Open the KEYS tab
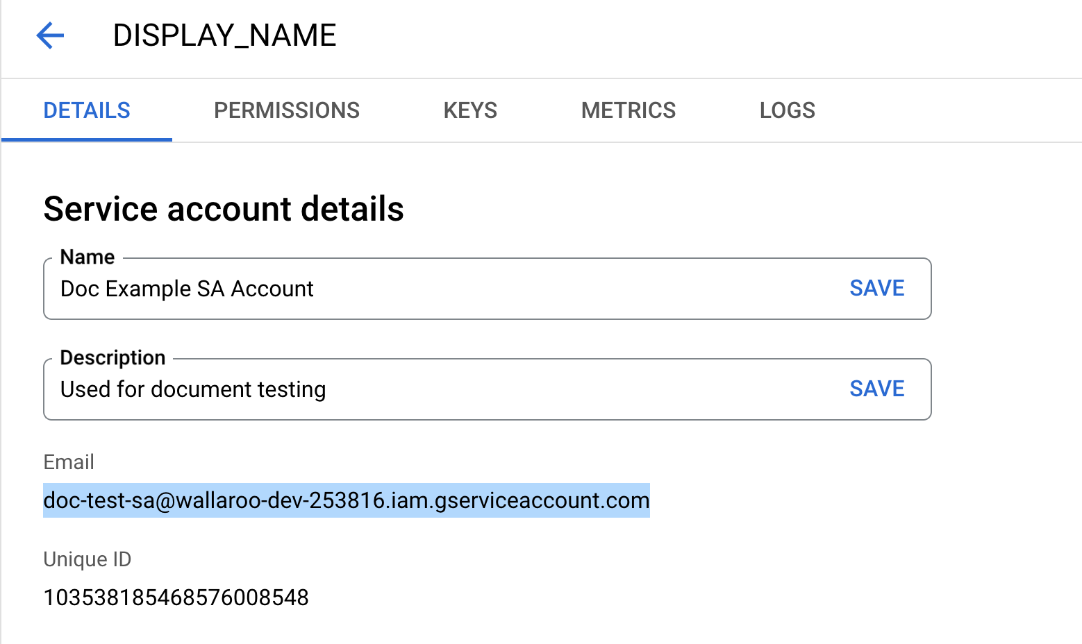The width and height of the screenshot is (1082, 644). (x=470, y=110)
